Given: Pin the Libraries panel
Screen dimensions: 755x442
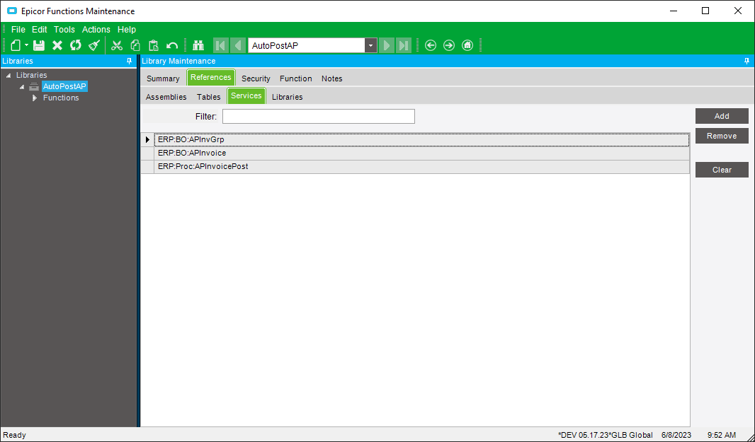Looking at the screenshot, I should coord(129,61).
